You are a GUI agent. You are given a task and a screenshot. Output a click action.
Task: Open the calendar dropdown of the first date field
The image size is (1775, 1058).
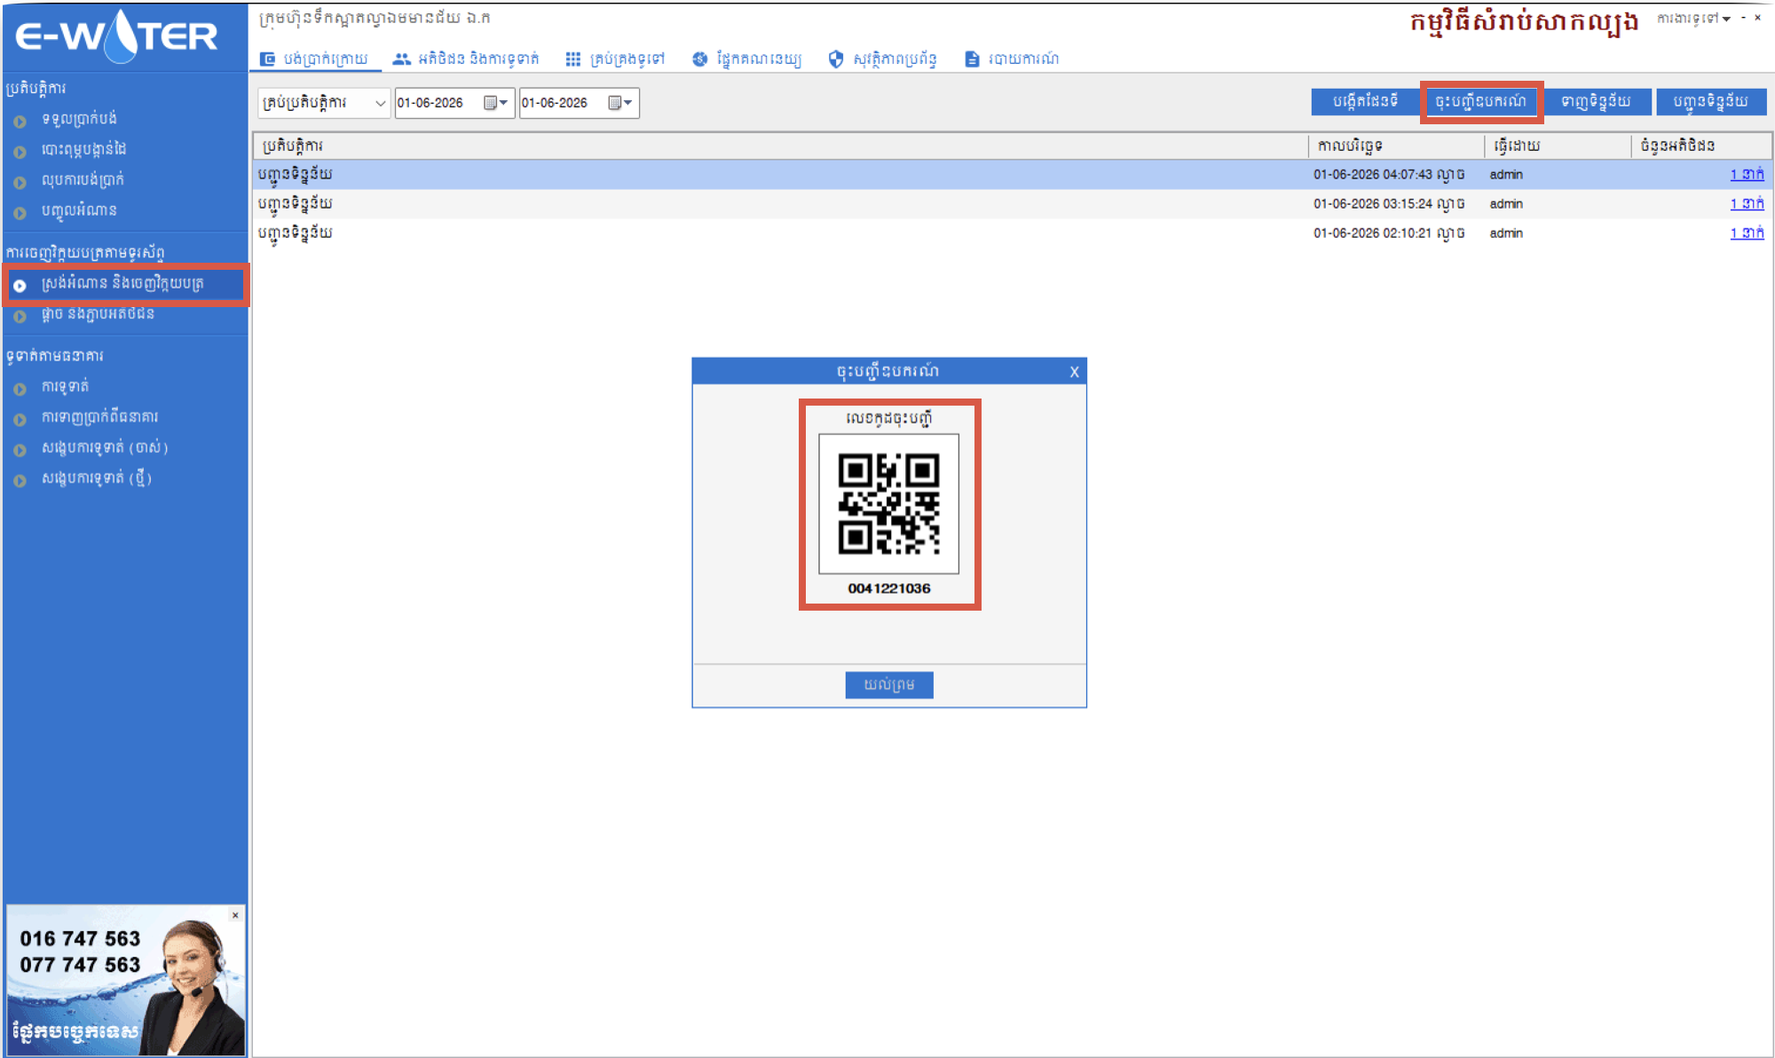coord(496,103)
